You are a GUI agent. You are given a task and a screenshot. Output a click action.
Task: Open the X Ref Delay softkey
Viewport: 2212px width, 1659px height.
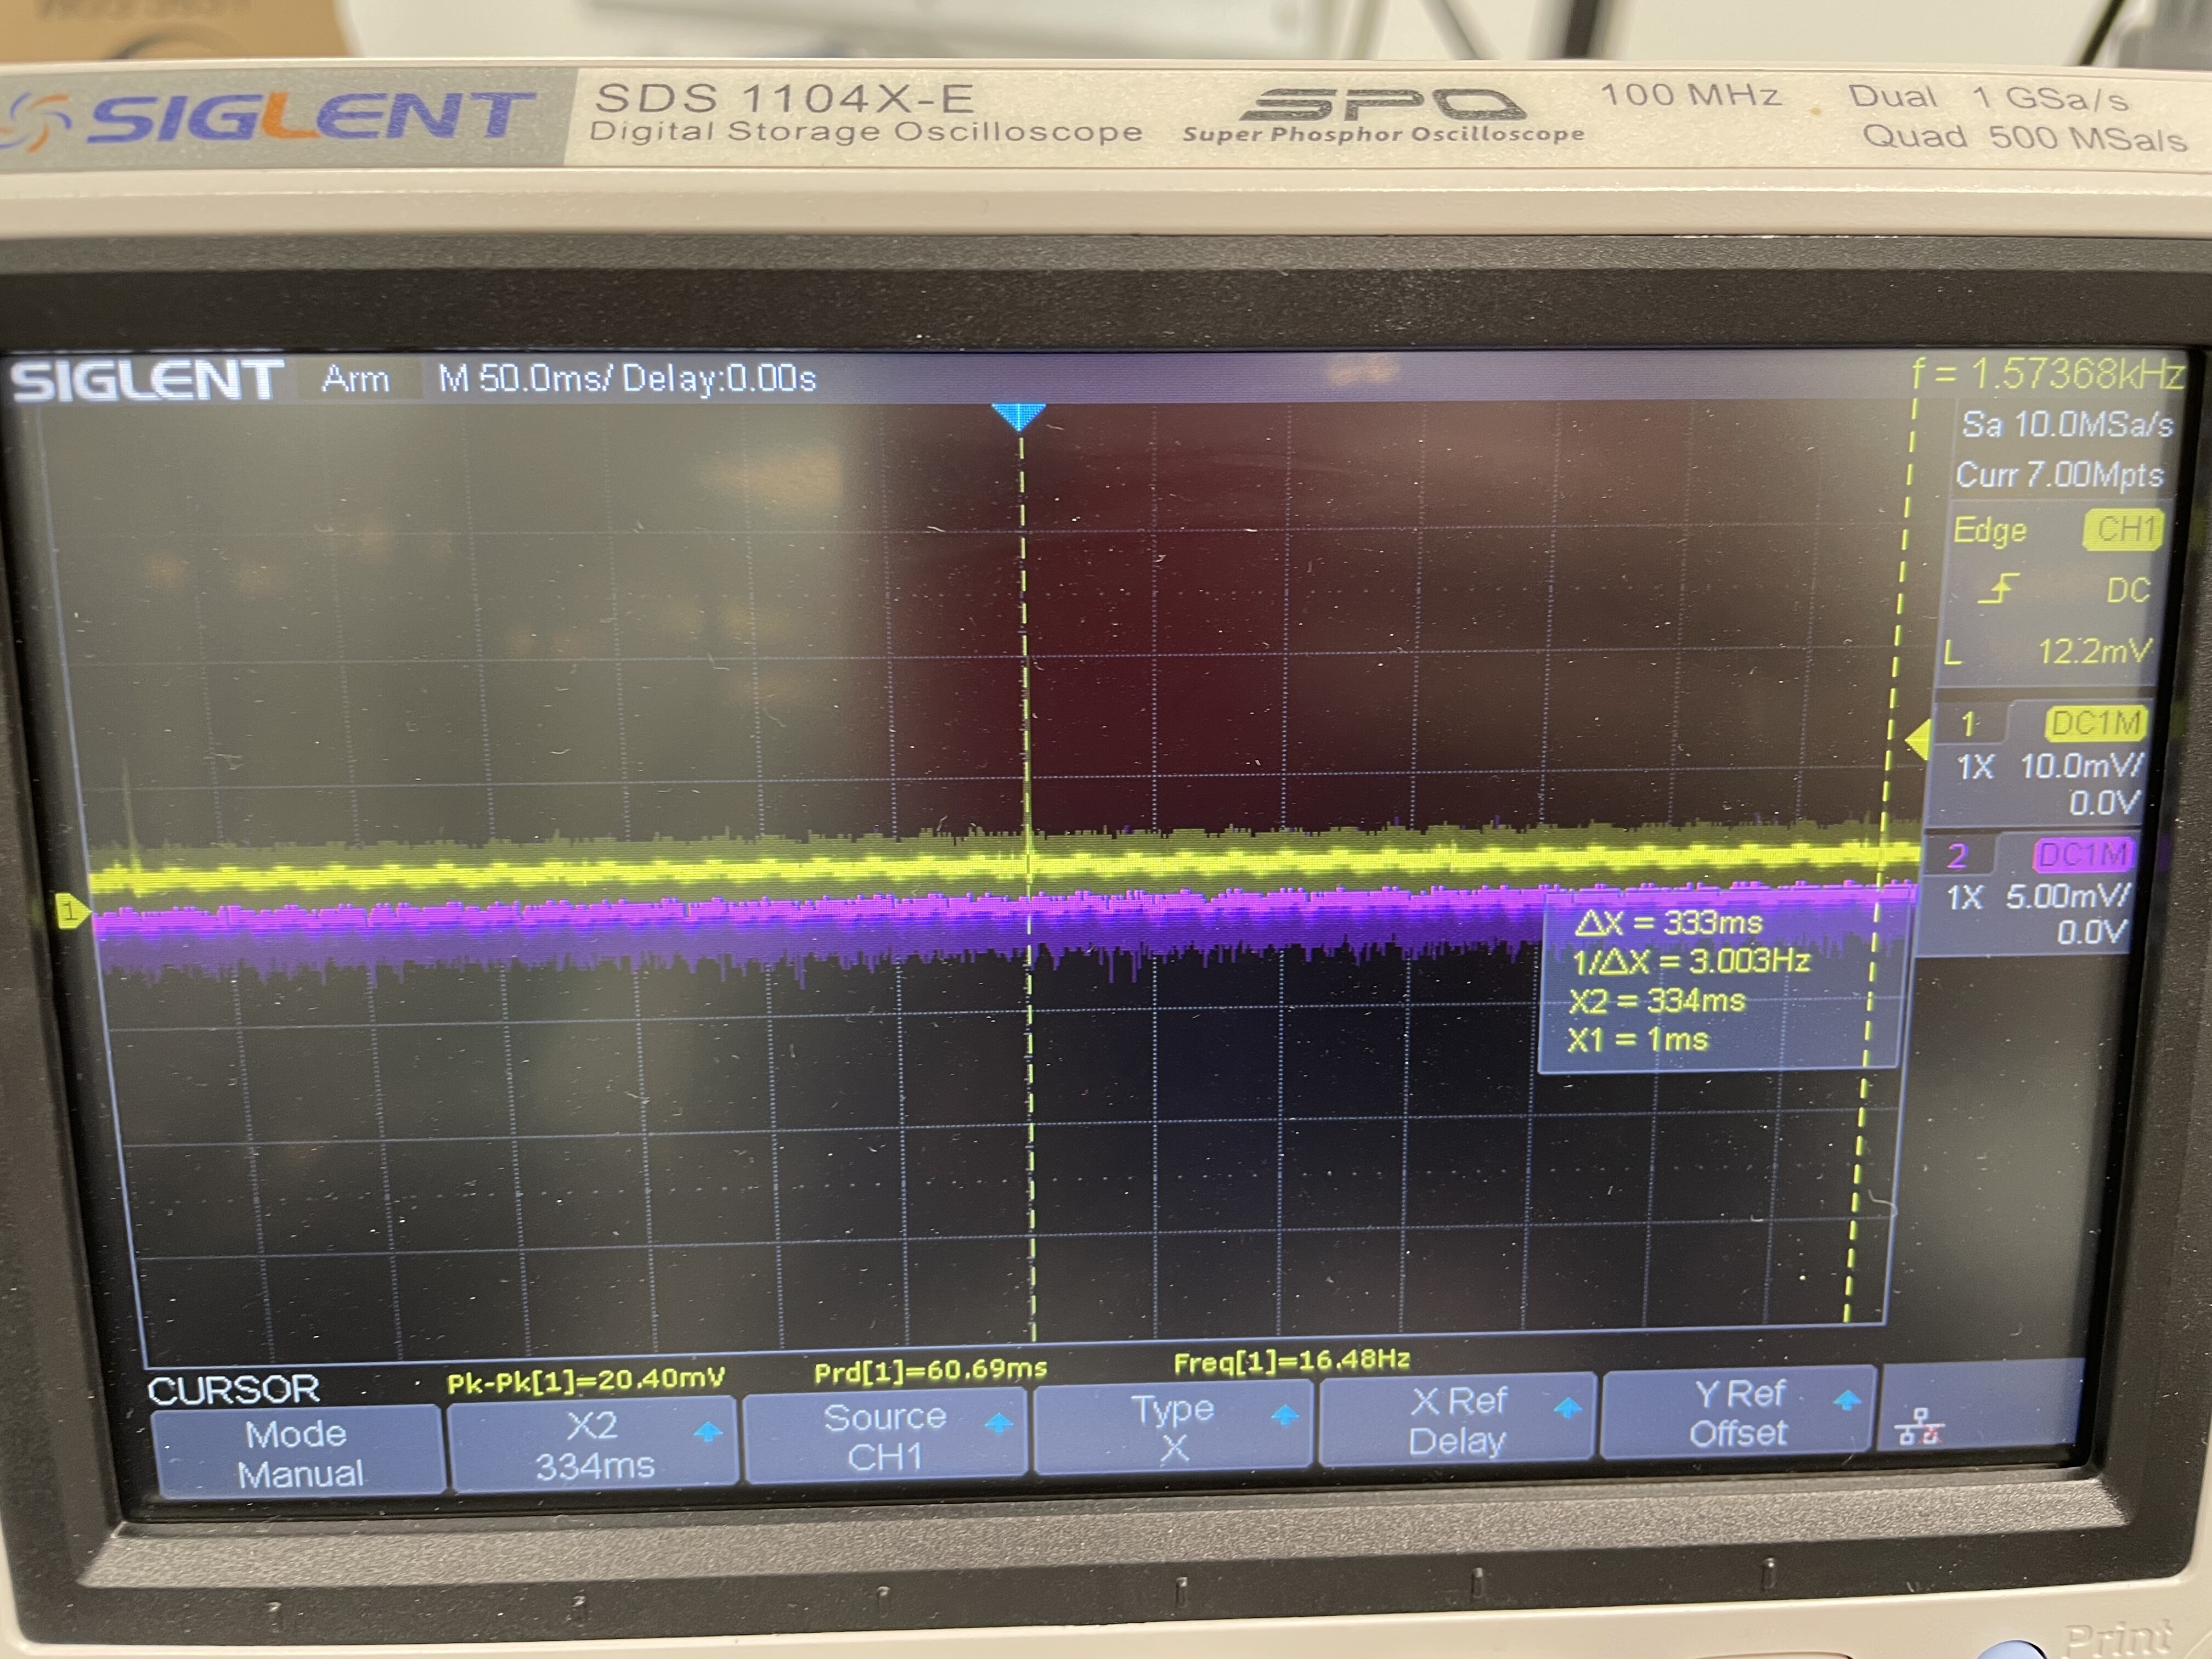click(1457, 1421)
